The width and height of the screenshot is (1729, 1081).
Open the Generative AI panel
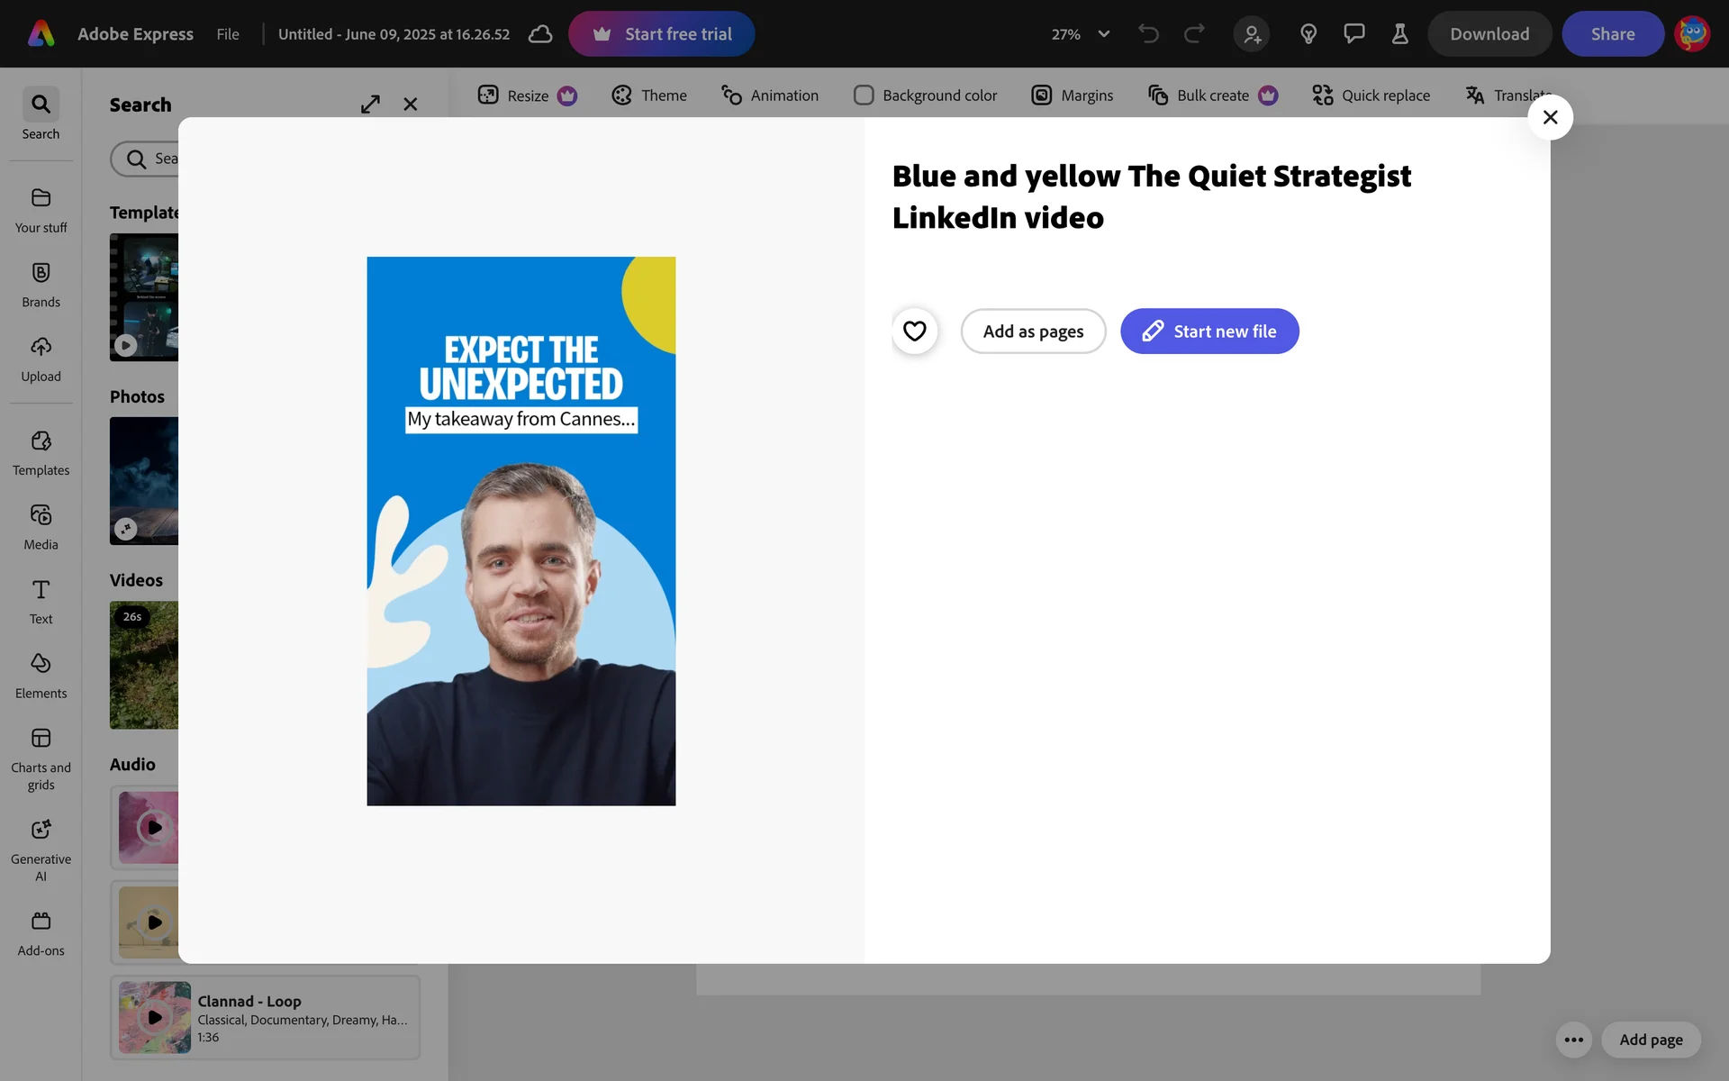41,849
